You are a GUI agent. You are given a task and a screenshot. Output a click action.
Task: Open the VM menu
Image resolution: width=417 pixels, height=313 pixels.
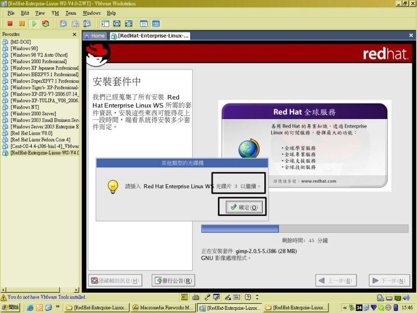click(55, 13)
